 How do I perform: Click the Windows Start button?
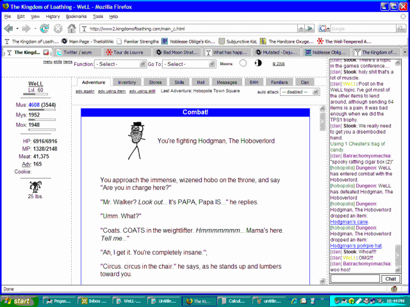point(18,300)
